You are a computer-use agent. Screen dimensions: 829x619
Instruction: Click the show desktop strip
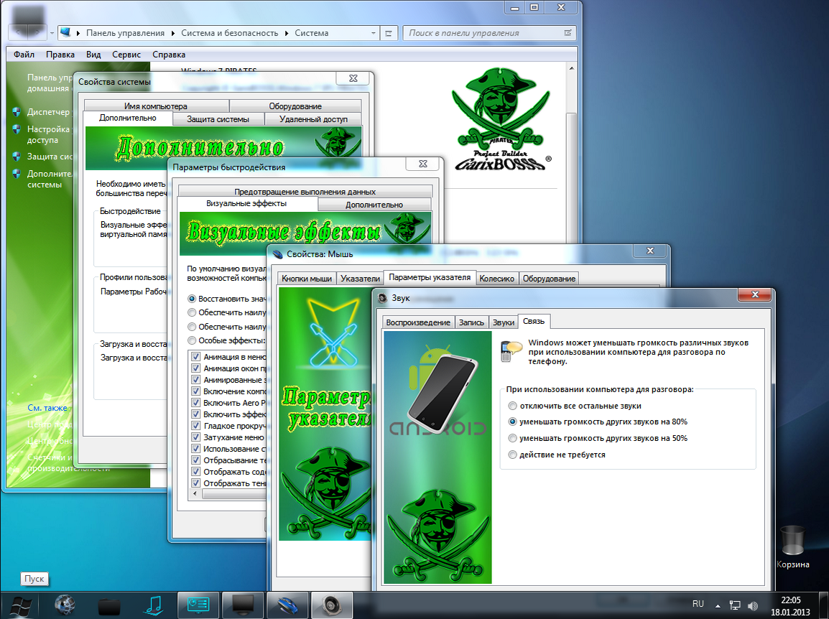pos(825,605)
